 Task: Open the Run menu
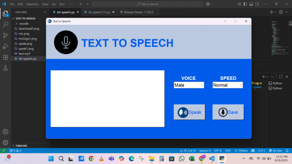pos(62,4)
